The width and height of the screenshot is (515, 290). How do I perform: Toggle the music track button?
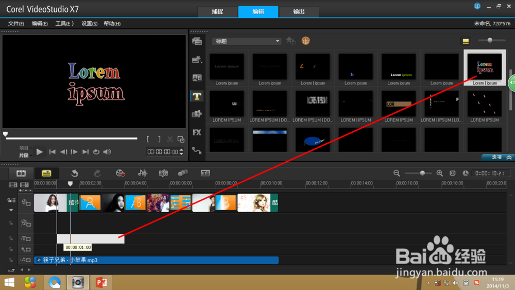pyautogui.click(x=26, y=260)
